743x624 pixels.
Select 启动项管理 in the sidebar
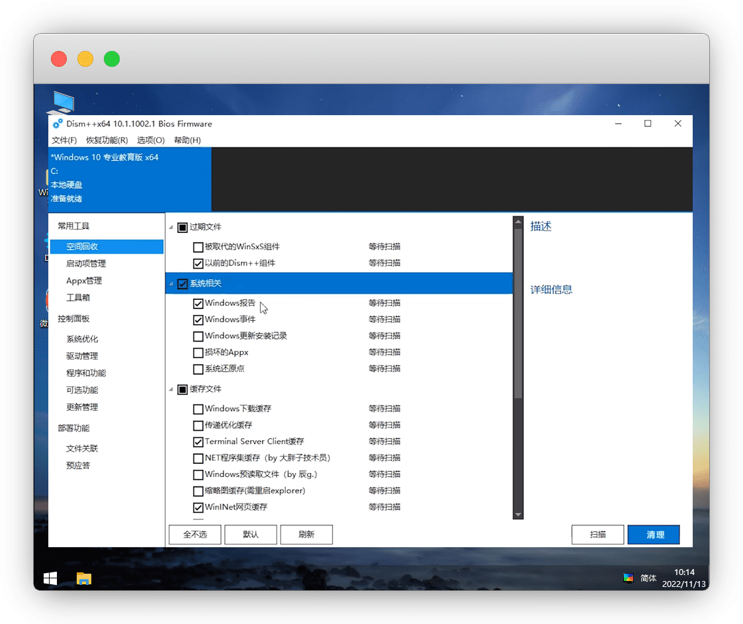coord(86,263)
